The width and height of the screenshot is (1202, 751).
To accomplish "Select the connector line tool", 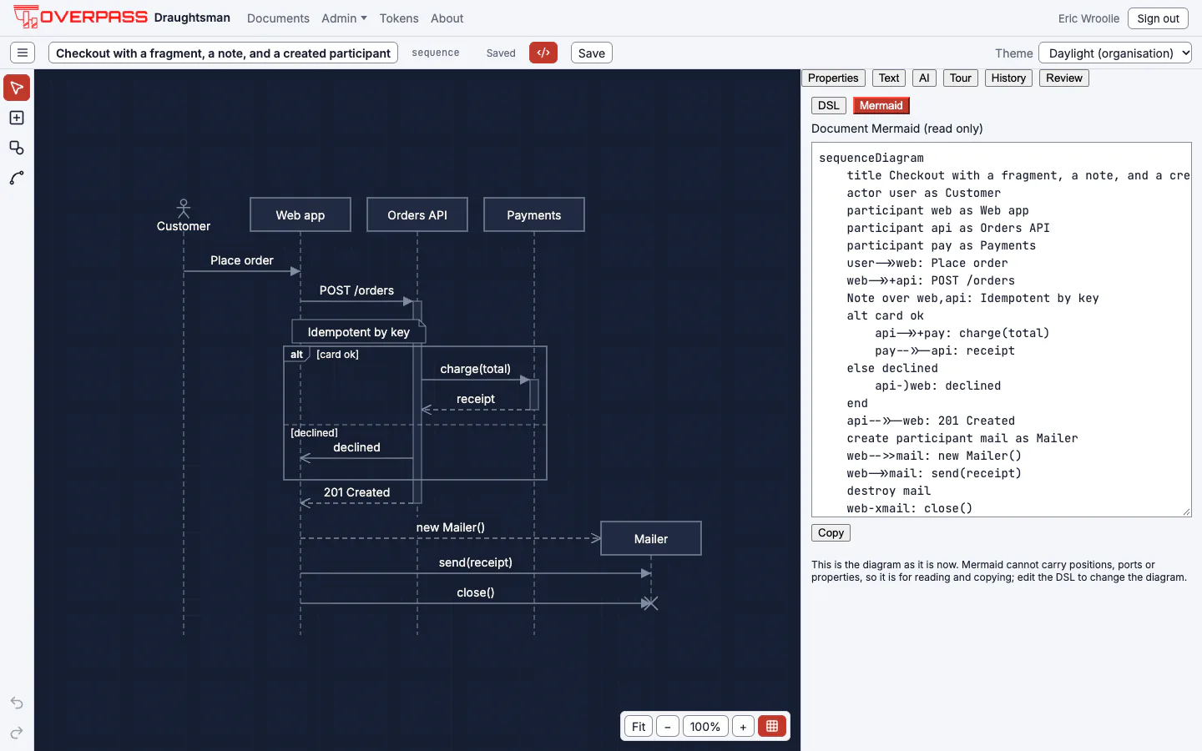I will (17, 178).
